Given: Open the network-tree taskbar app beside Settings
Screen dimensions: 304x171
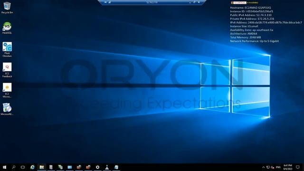Looking at the screenshot, I should pyautogui.click(x=107, y=167).
